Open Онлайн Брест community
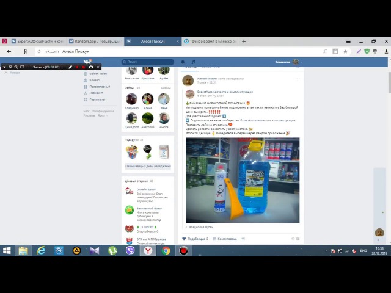Image resolution: width=391 pixels, height=293 pixels. 146,190
